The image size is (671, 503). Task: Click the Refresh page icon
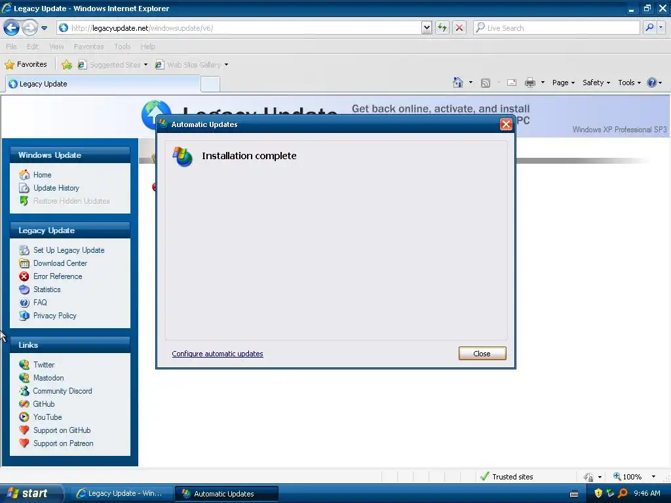(x=442, y=28)
